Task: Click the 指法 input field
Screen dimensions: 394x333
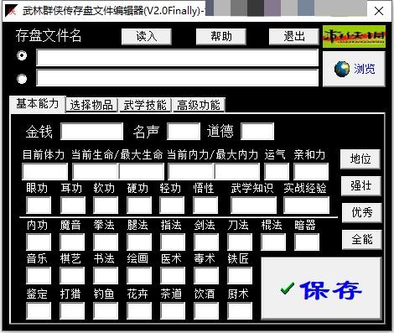Action: [173, 242]
